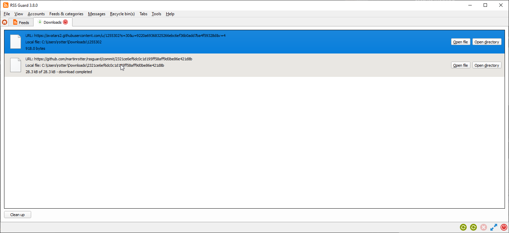This screenshot has width=509, height=233.
Task: Expand the Recycle bin(s) menu
Action: point(122,14)
